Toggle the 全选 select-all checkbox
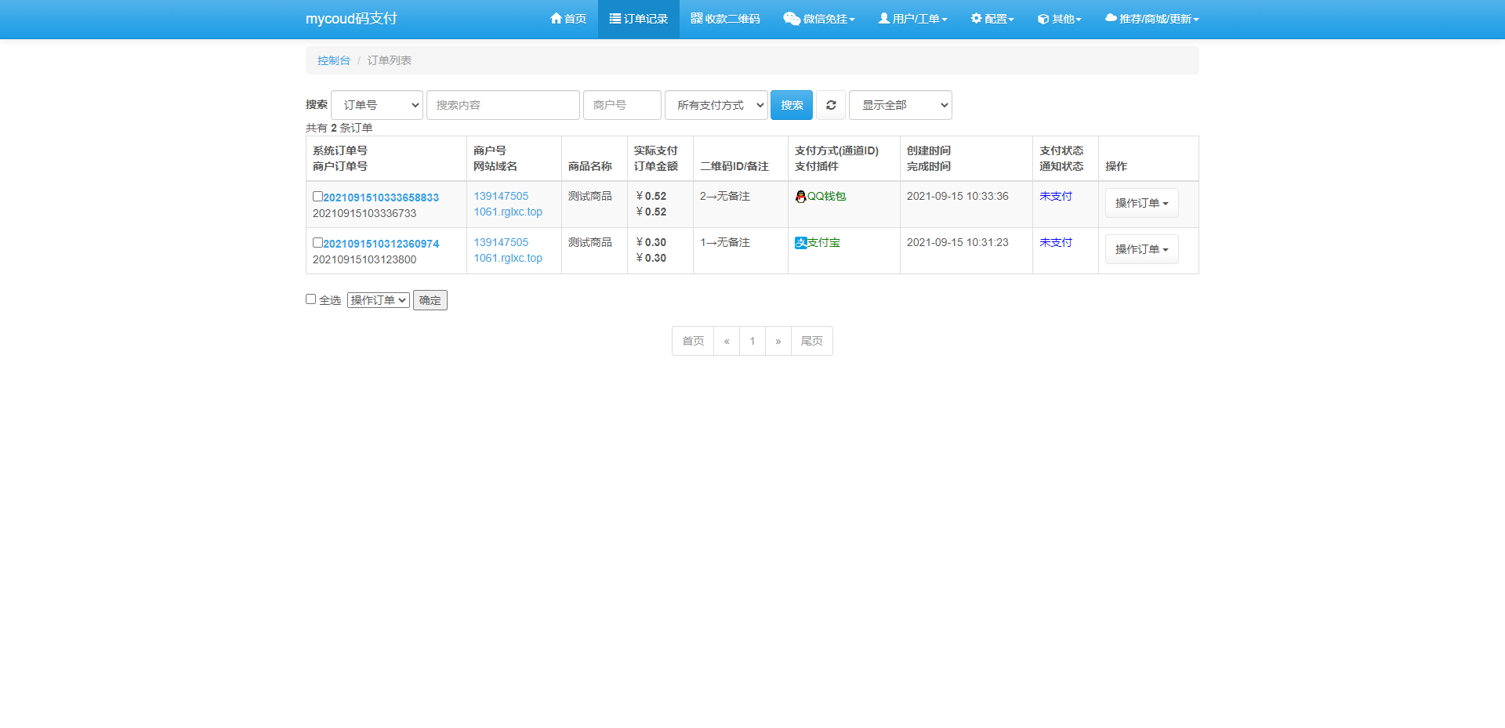Image resolution: width=1505 pixels, height=728 pixels. (310, 299)
